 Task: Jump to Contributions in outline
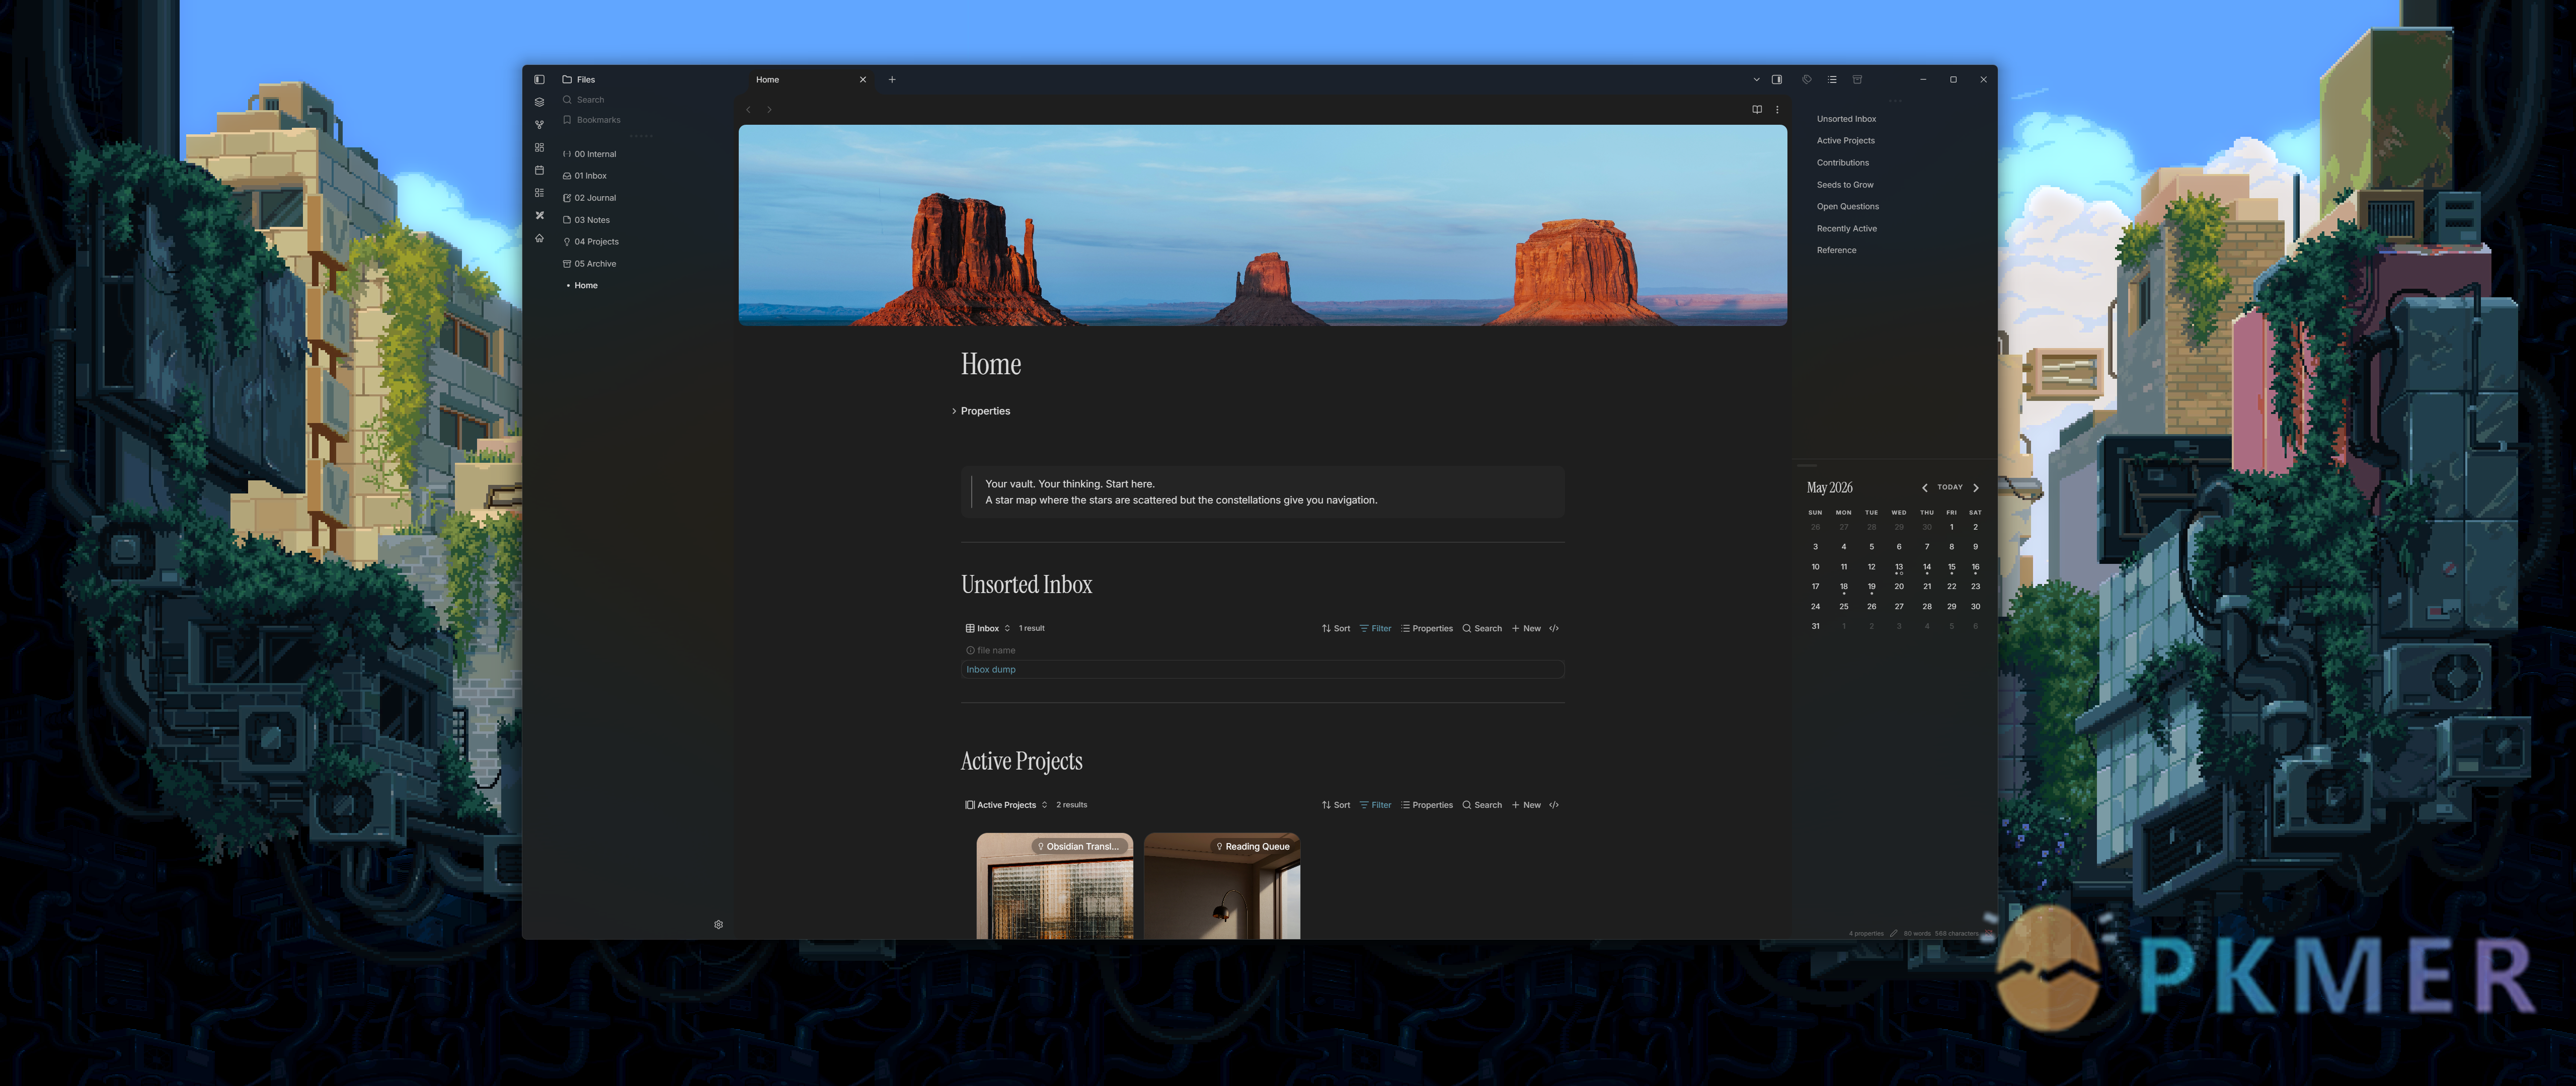pyautogui.click(x=1842, y=163)
